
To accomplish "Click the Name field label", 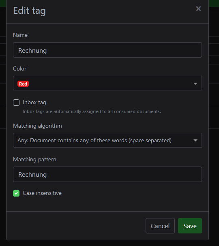I will (x=20, y=35).
